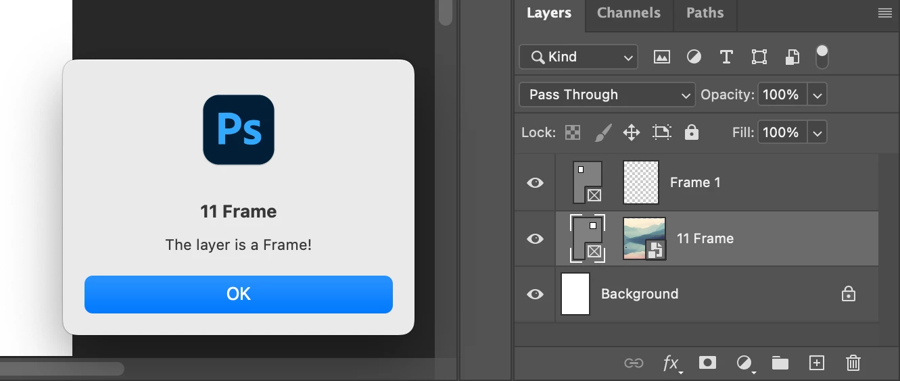Delete layer with the trash icon
The height and width of the screenshot is (381, 900).
pyautogui.click(x=853, y=363)
